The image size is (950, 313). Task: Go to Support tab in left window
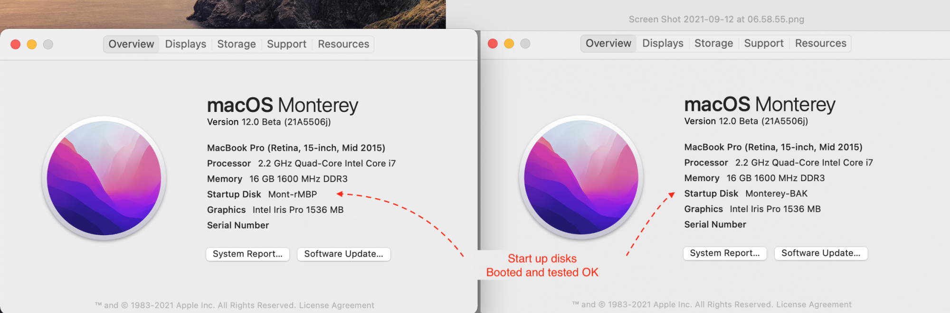click(286, 44)
